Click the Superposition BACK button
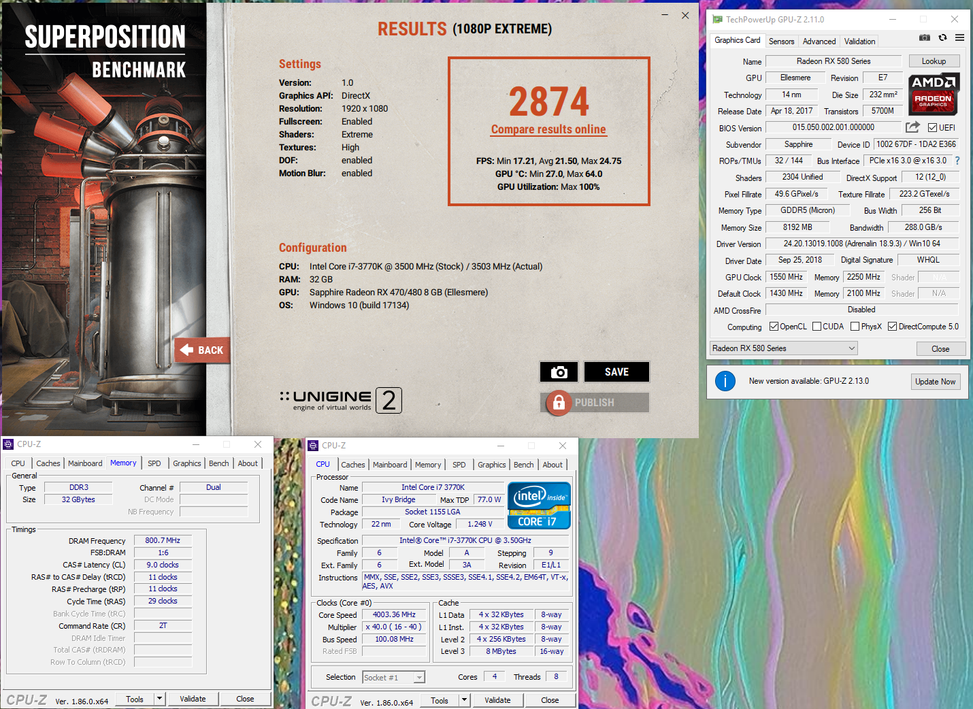Image resolution: width=973 pixels, height=709 pixels. [202, 350]
